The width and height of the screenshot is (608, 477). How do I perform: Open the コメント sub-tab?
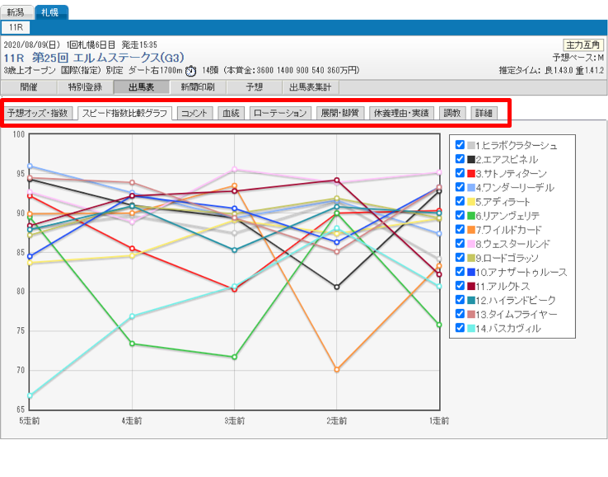click(x=194, y=113)
